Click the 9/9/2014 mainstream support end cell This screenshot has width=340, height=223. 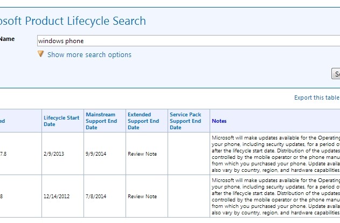[x=96, y=154]
